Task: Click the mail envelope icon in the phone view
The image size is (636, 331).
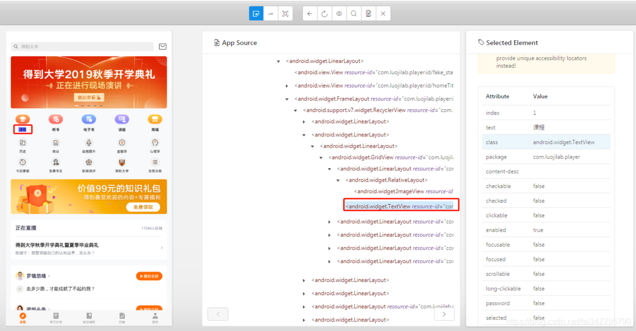Action: tap(162, 46)
